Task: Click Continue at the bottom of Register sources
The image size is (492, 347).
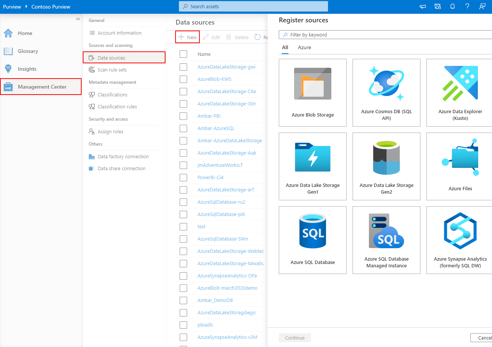Action: point(294,338)
